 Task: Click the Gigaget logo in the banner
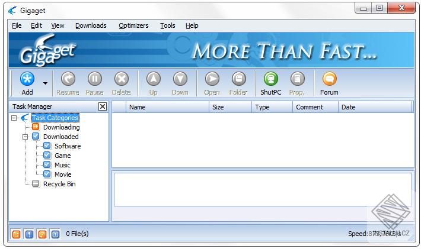point(47,51)
